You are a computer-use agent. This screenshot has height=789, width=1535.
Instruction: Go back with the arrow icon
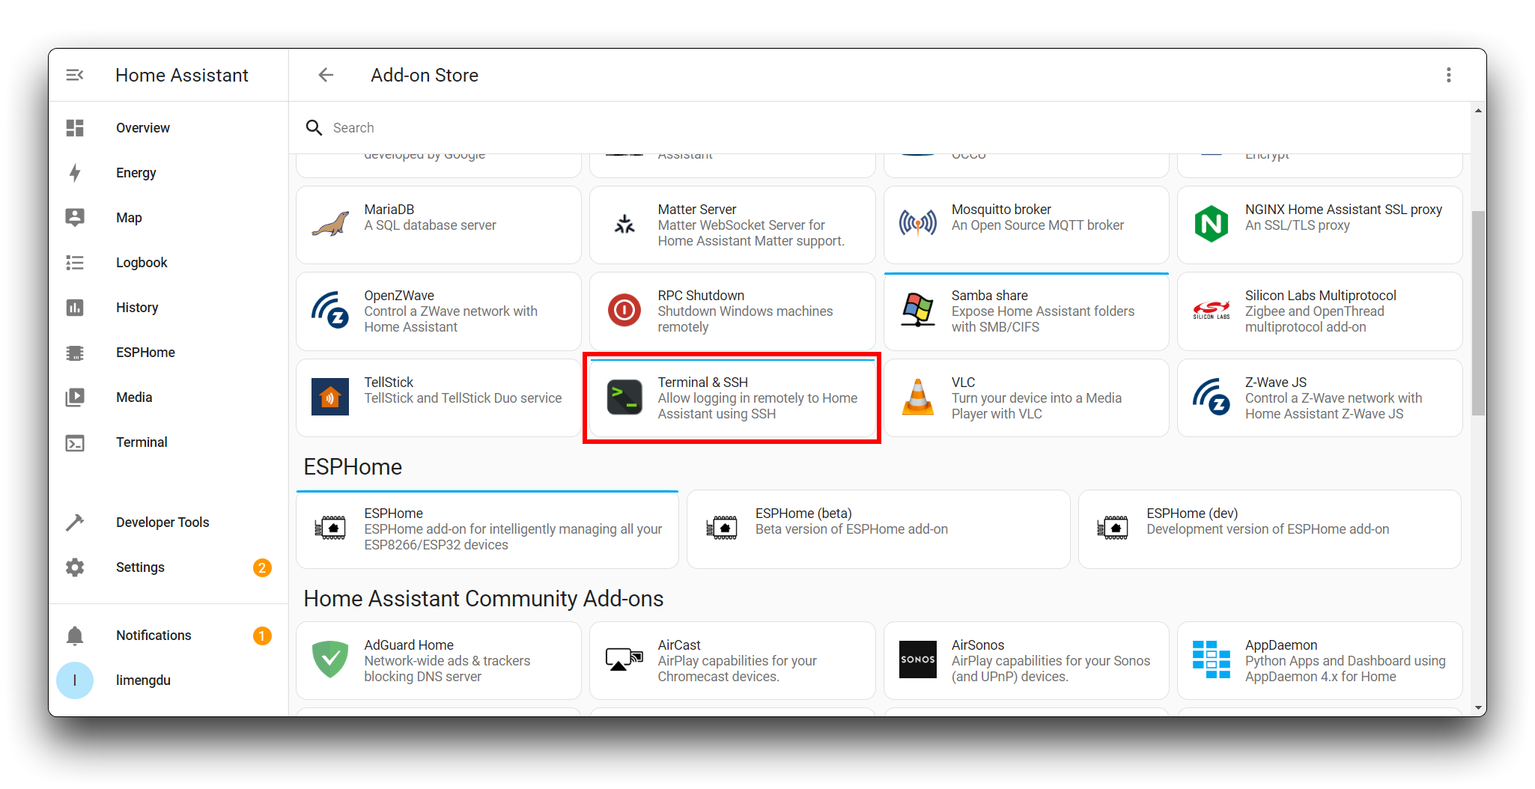click(x=326, y=75)
